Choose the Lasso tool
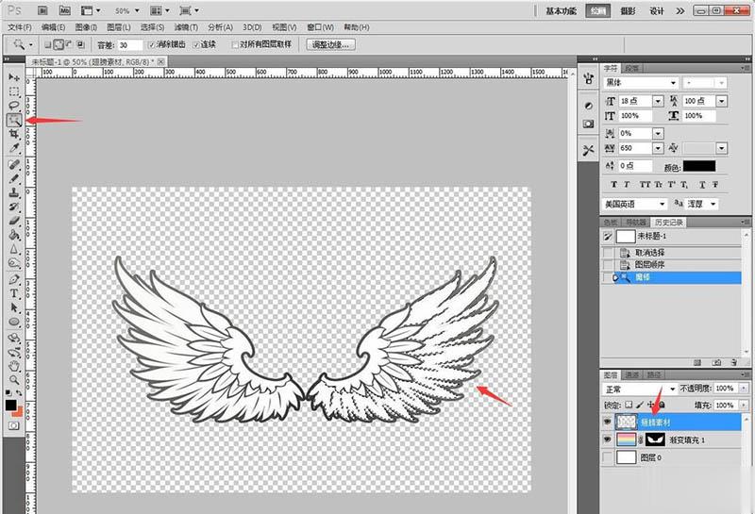755x514 pixels. point(14,106)
